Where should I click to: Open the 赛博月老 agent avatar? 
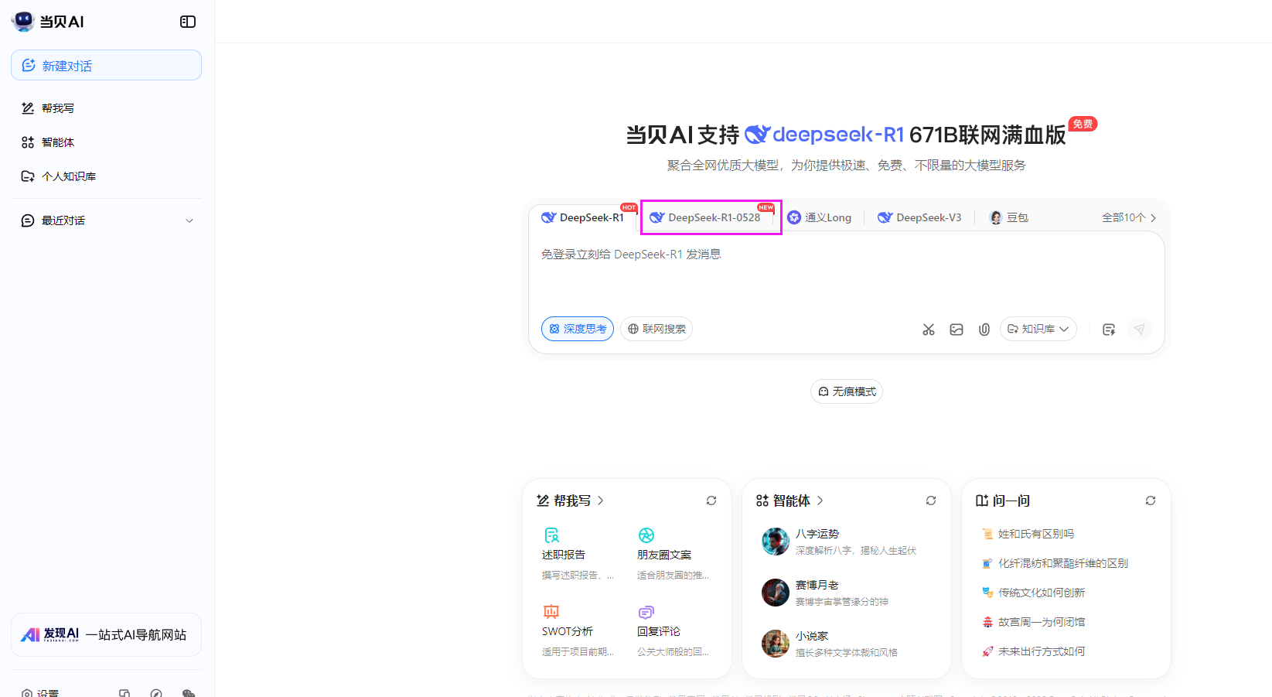(x=776, y=593)
